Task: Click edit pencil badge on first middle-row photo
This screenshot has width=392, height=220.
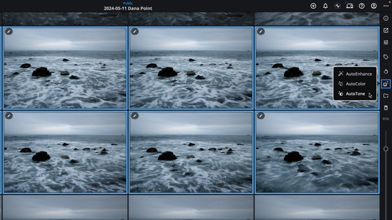Action: 9,31
